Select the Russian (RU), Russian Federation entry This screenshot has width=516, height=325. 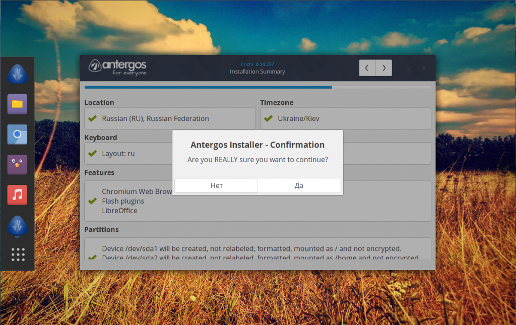pos(155,118)
